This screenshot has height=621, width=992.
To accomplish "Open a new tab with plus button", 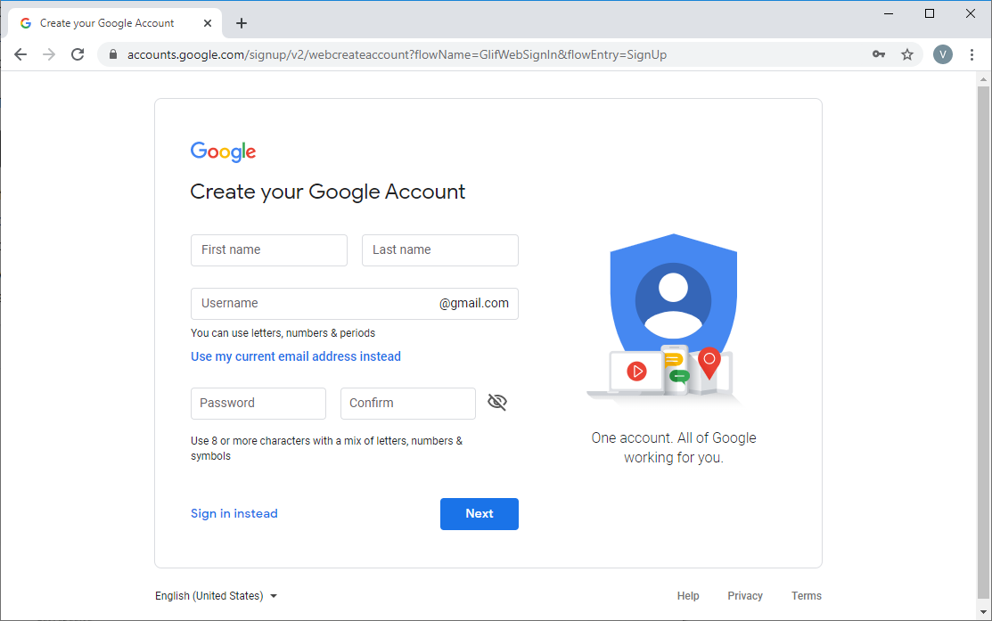I will click(241, 23).
